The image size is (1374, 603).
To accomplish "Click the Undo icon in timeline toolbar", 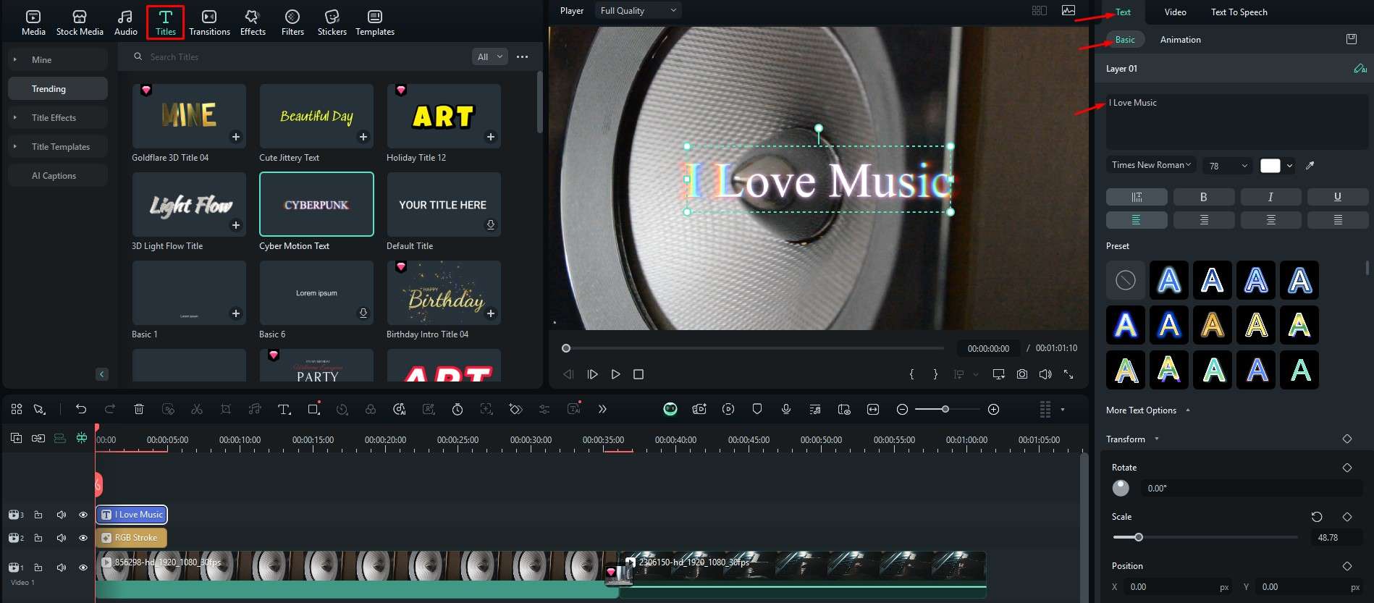I will click(81, 409).
